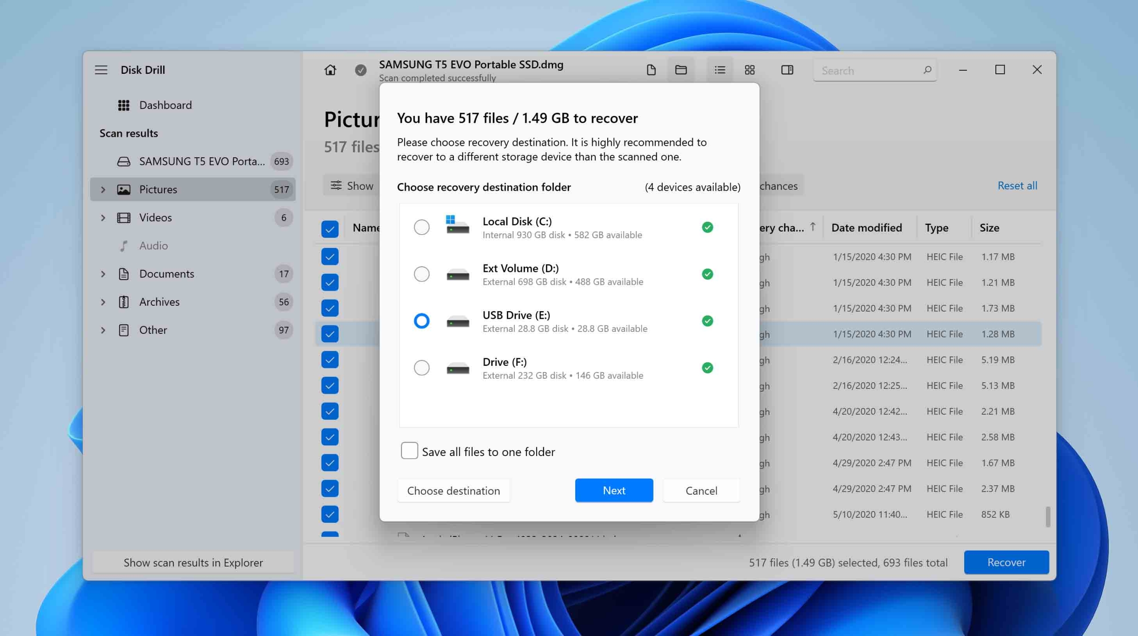1138x636 pixels.
Task: Select the Pictures category
Action: [x=192, y=189]
